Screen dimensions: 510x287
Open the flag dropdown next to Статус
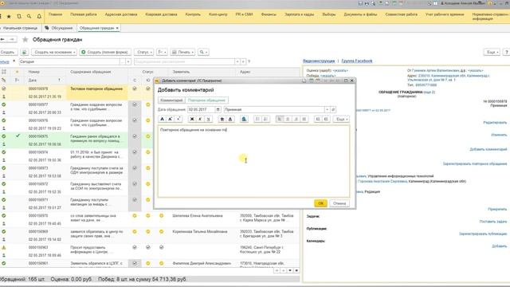[x=162, y=52]
